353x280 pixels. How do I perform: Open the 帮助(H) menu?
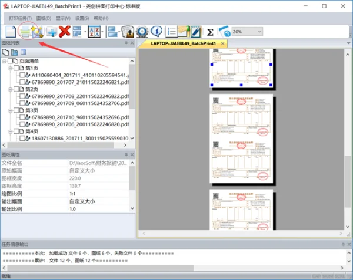pyautogui.click(x=101, y=18)
